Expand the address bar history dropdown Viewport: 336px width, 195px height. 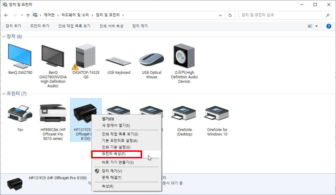[x=220, y=15]
